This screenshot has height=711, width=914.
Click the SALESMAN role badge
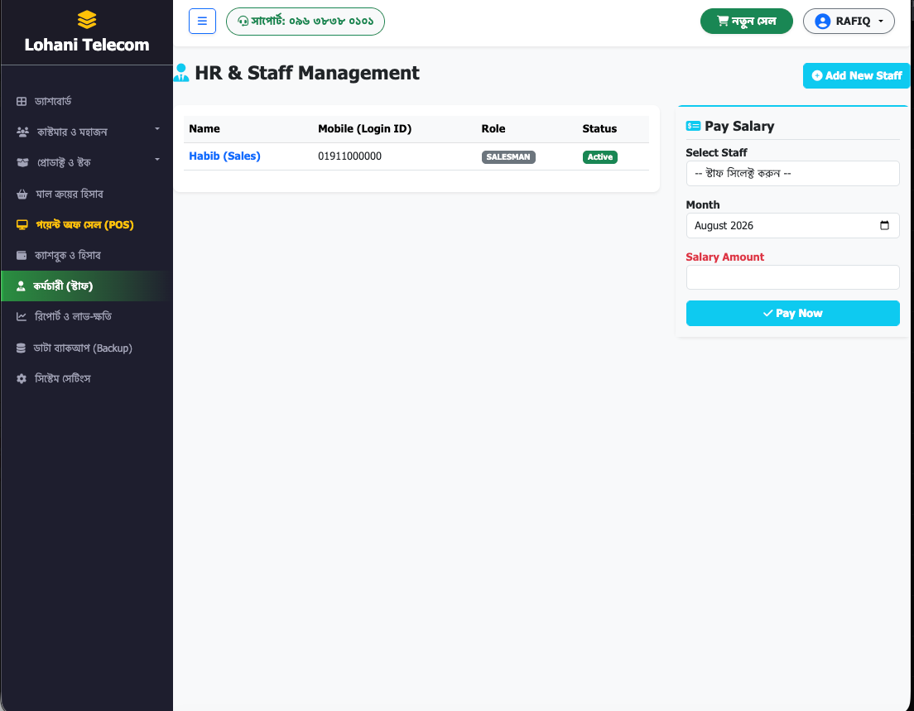click(508, 156)
